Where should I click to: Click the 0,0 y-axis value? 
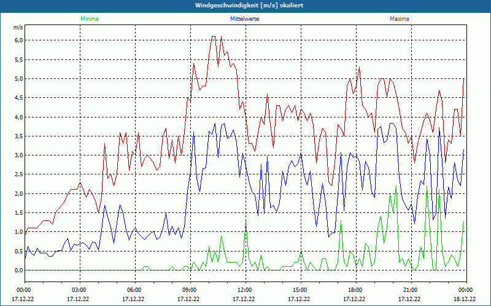pyautogui.click(x=18, y=270)
